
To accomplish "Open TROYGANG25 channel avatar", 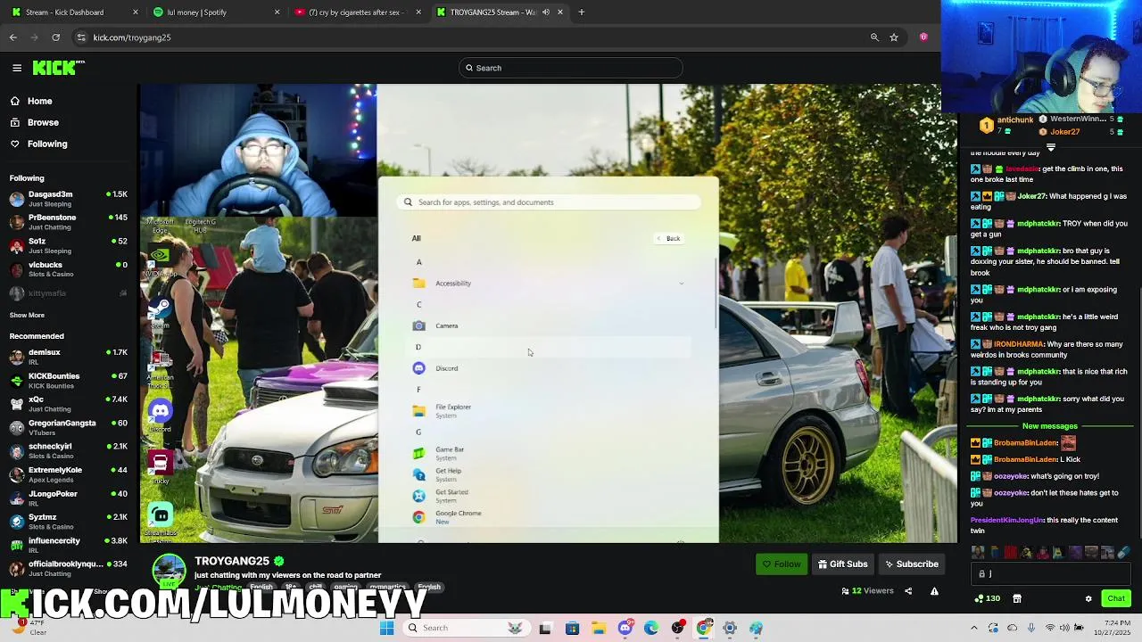I will (169, 571).
